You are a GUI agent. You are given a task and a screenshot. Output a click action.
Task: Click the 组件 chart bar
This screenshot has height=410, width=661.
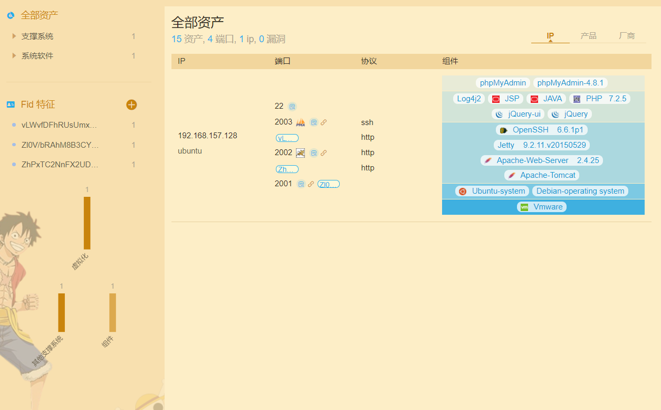click(x=112, y=312)
